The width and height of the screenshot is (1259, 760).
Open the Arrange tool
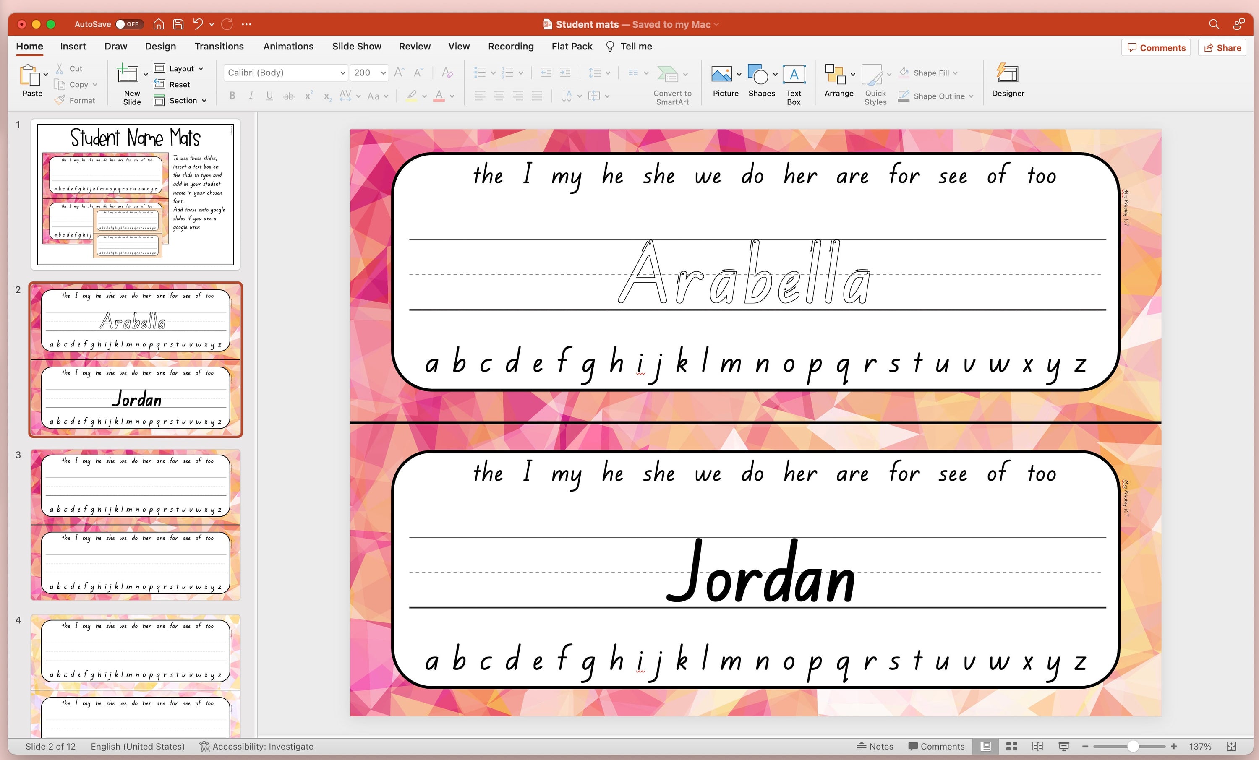tap(836, 75)
